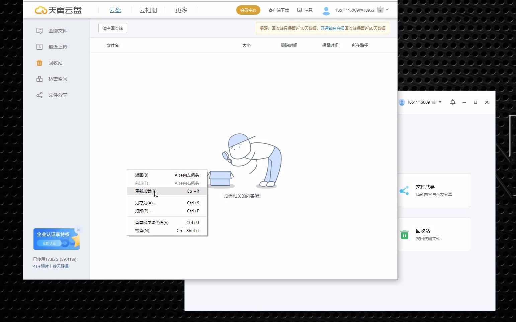Click the green 回收站 icon in client window
The image size is (516, 322).
[405, 234]
